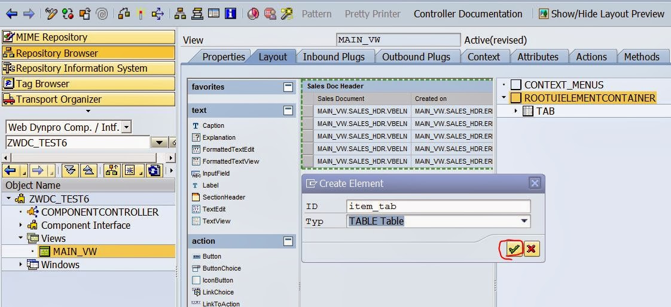Pick ButtonChoice from the action palette
Viewport: 671px width, 307px height.
click(222, 268)
